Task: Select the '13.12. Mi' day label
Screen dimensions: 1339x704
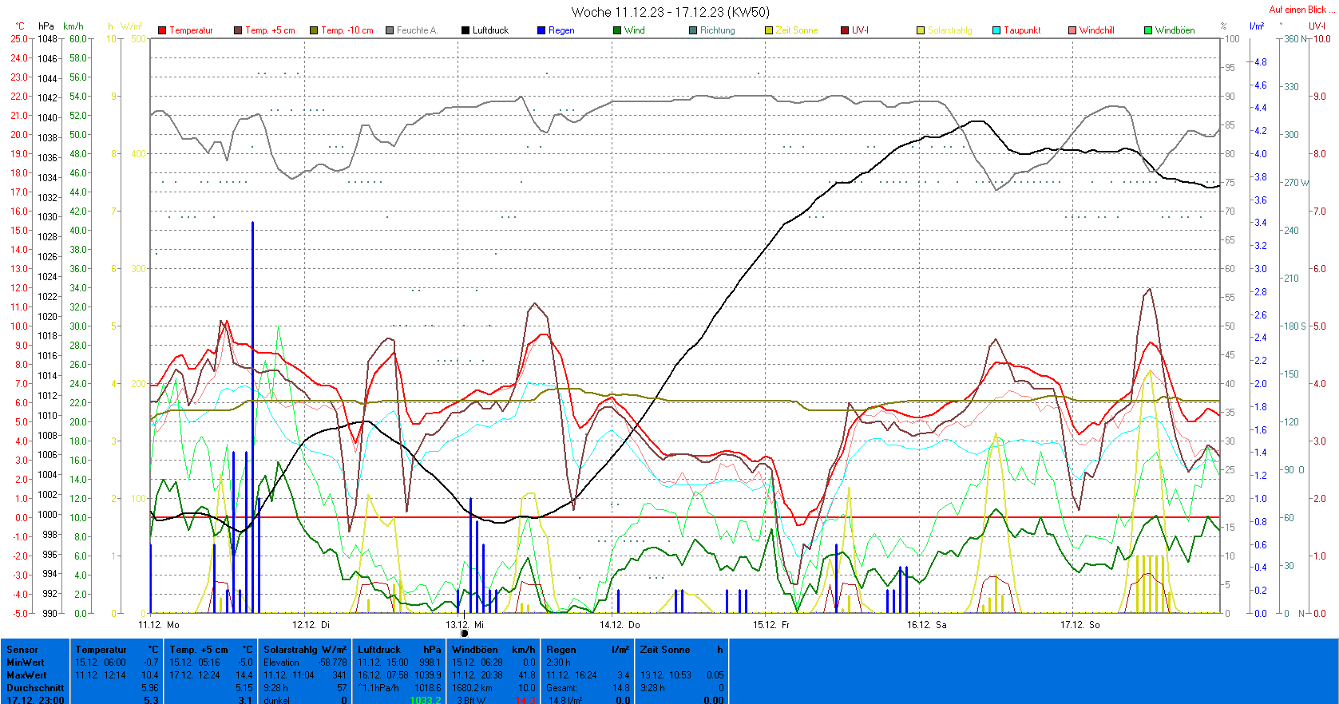Action: tap(465, 625)
